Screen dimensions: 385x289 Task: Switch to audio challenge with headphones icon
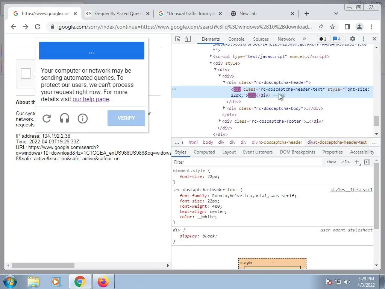[65, 119]
